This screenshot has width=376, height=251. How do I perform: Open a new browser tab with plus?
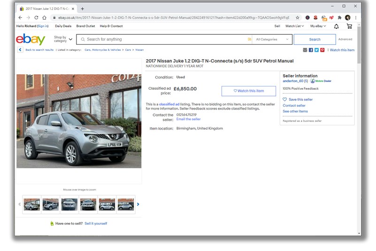(82, 9)
